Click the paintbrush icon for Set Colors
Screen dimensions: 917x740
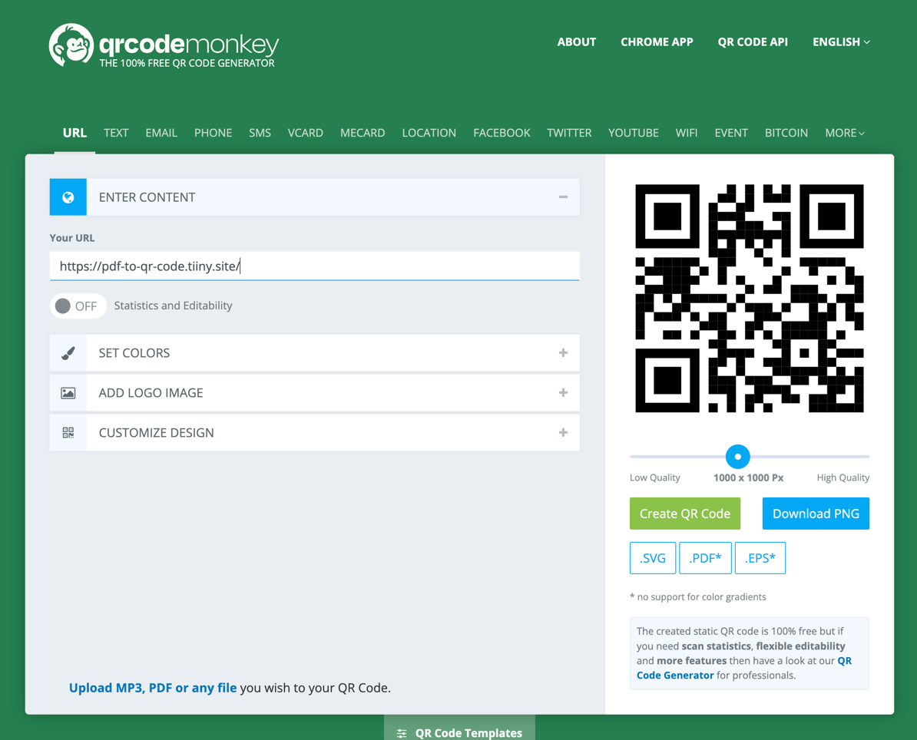click(x=68, y=353)
